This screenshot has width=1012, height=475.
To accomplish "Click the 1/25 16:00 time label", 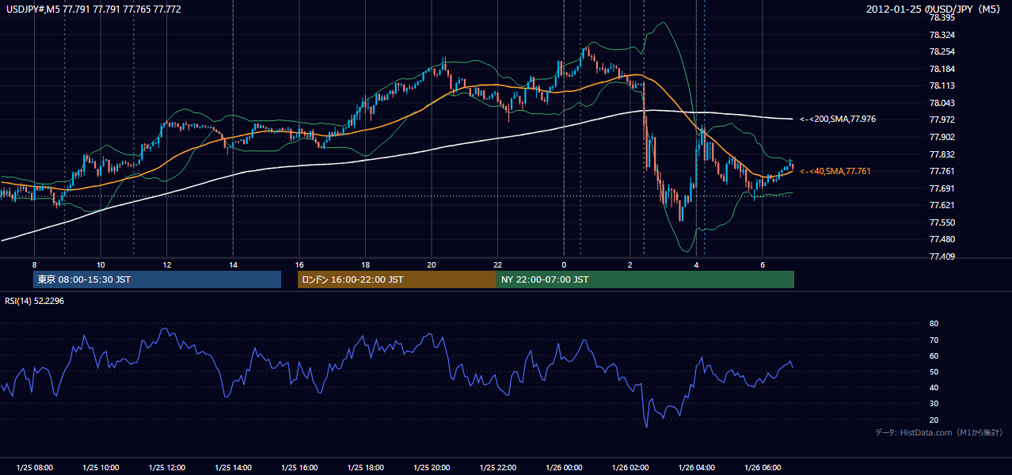I will point(299,467).
